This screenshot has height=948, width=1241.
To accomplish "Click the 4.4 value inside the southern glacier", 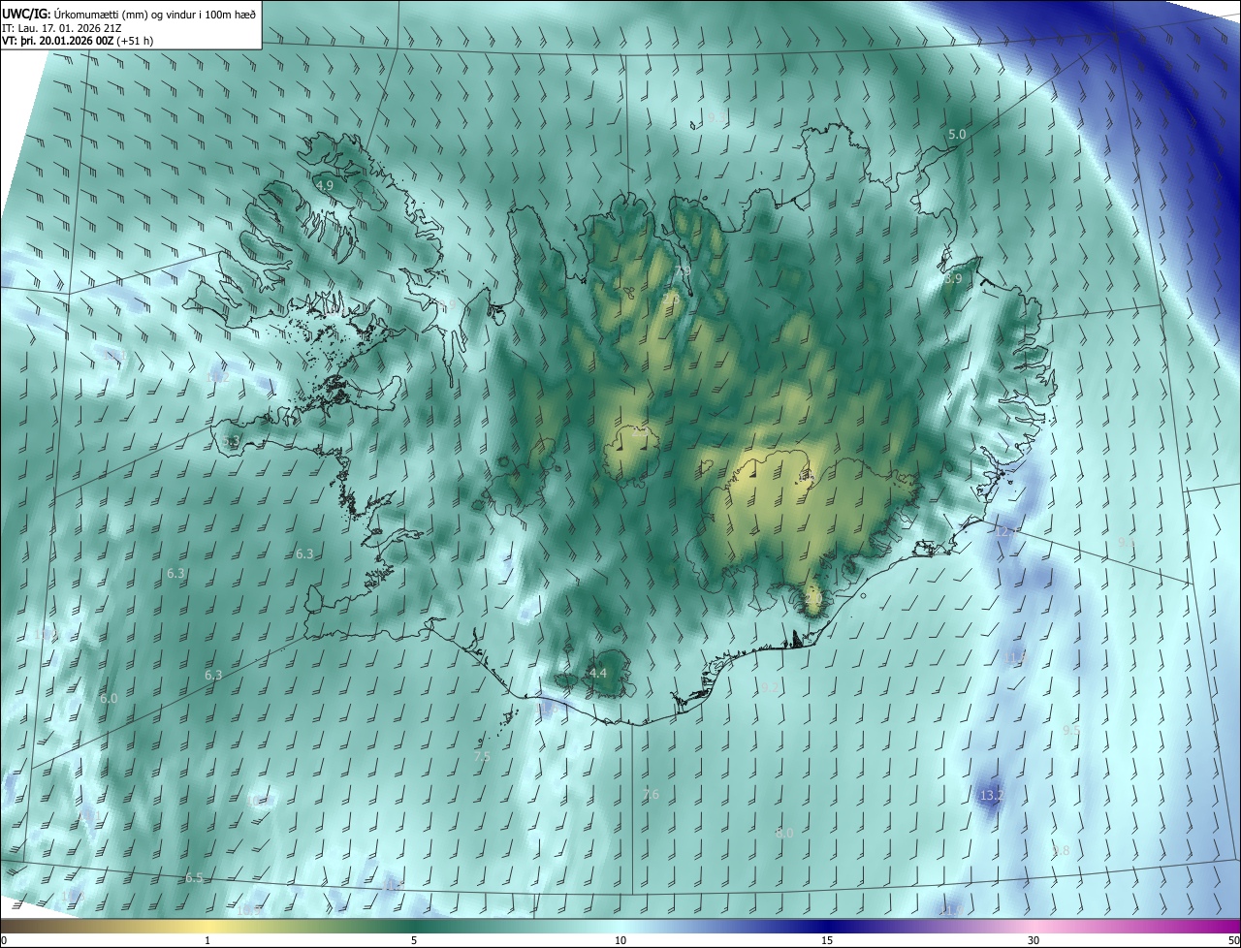I will [x=598, y=673].
